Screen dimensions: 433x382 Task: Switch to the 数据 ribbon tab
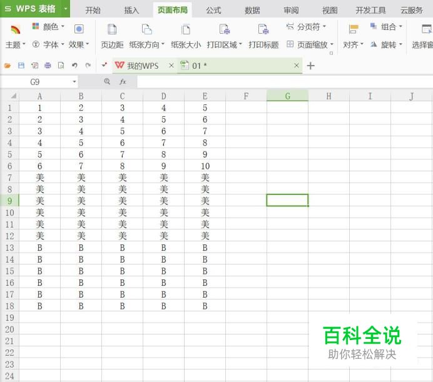(252, 10)
